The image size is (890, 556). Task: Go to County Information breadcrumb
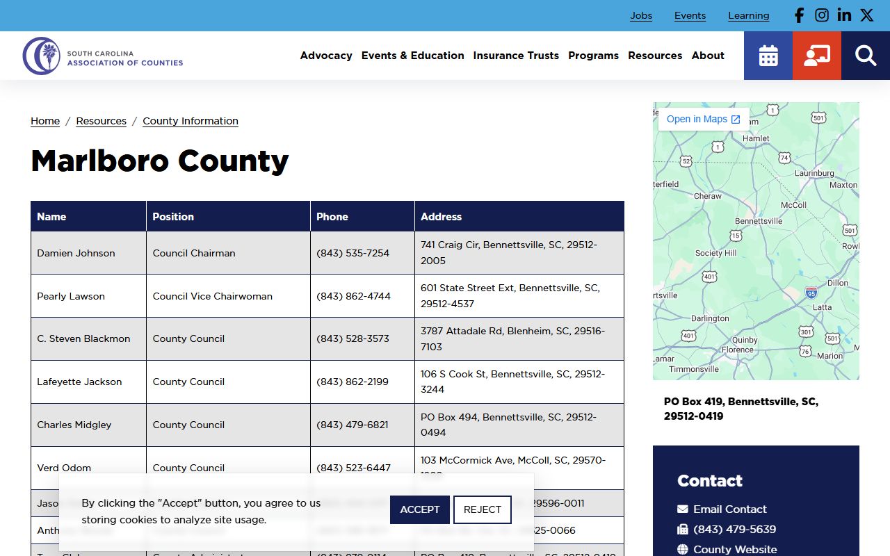(x=191, y=121)
